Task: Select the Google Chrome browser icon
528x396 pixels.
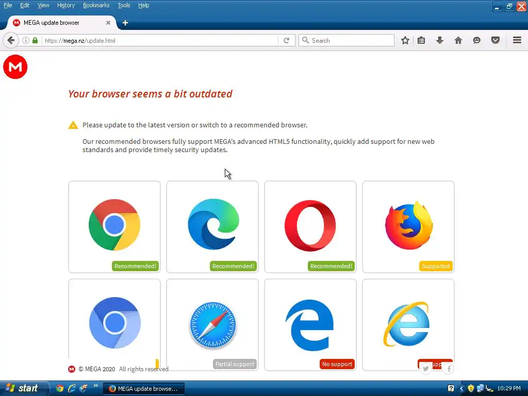Action: 114,225
